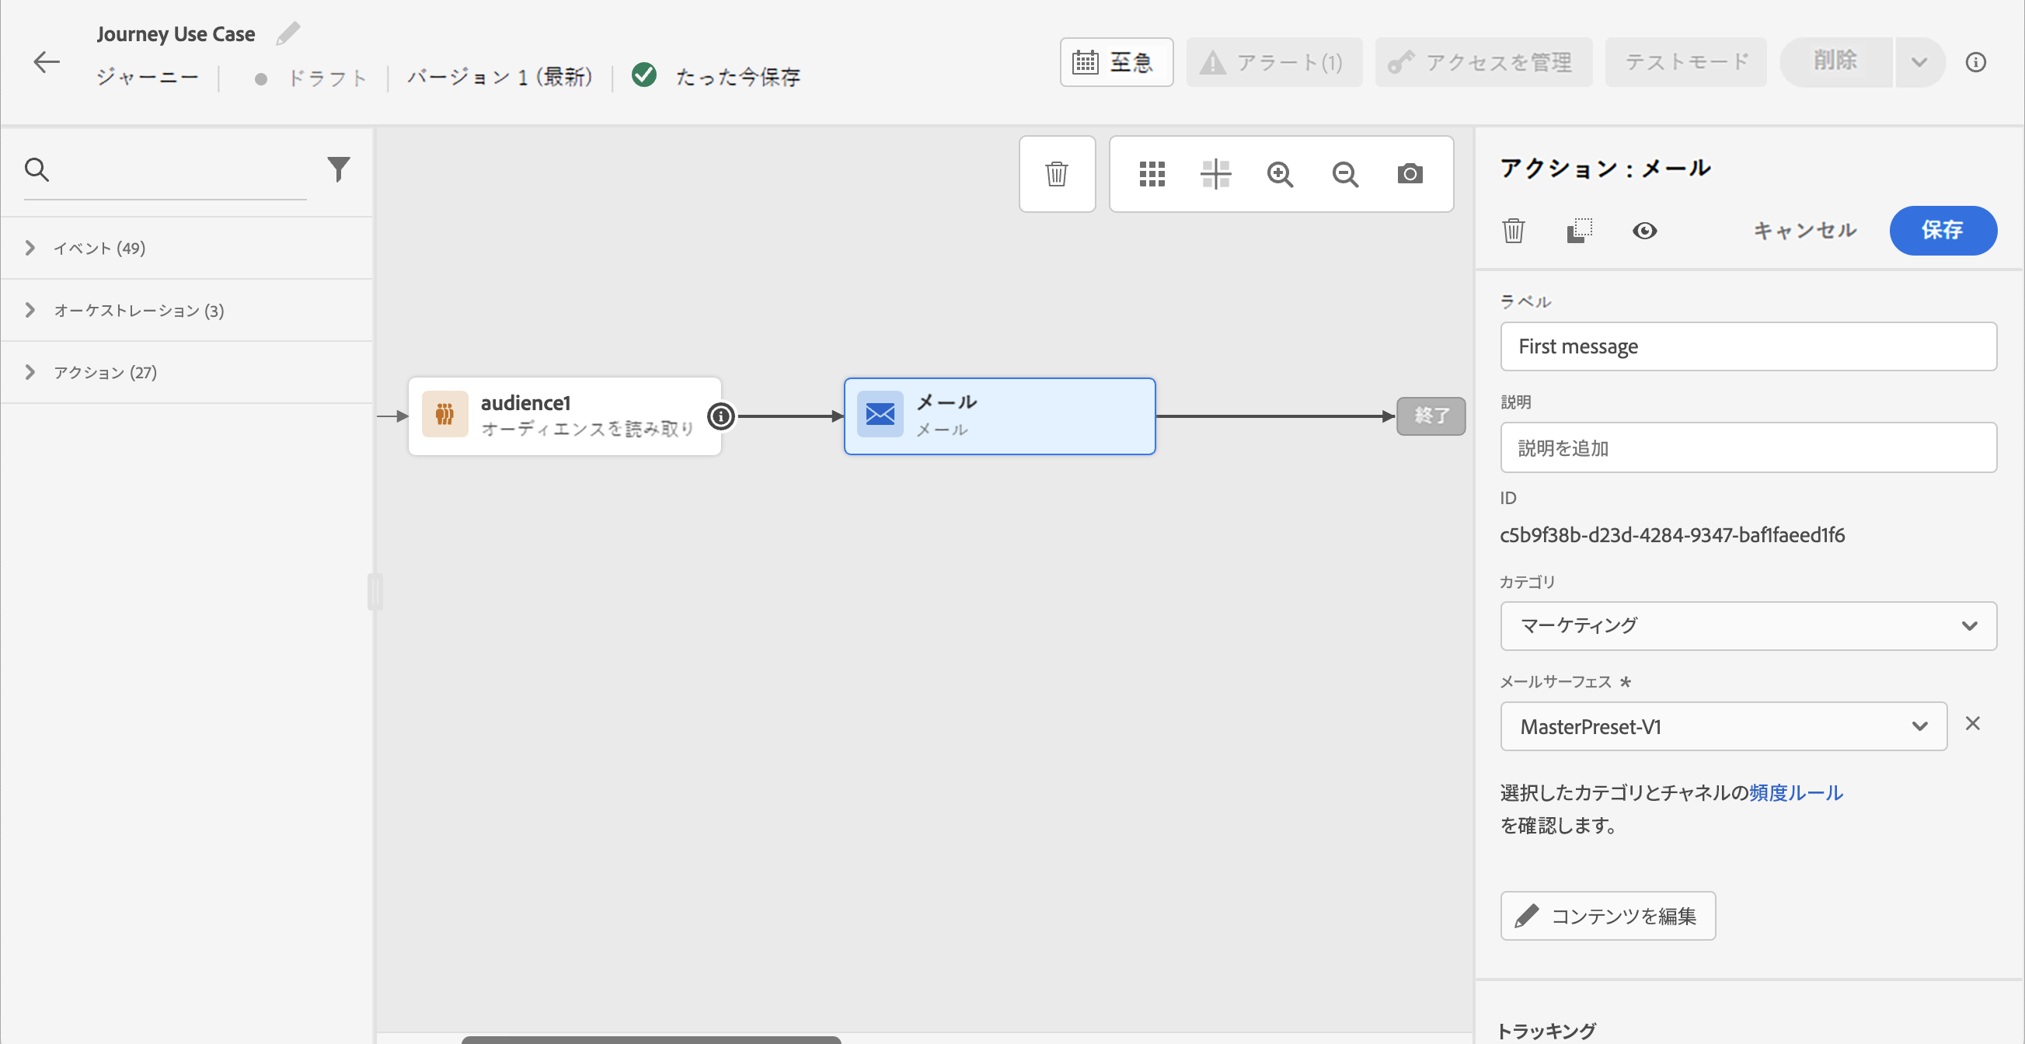Click the 説明を追加 description field
The width and height of the screenshot is (2025, 1044).
coord(1748,447)
